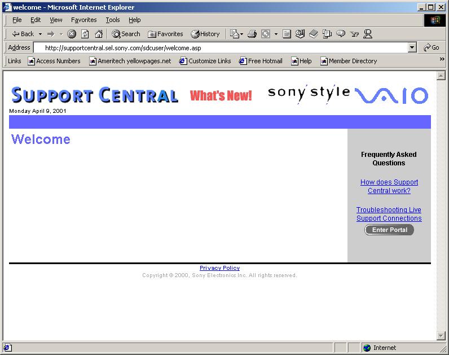
Task: Click in the Address URL field
Action: click(x=221, y=48)
